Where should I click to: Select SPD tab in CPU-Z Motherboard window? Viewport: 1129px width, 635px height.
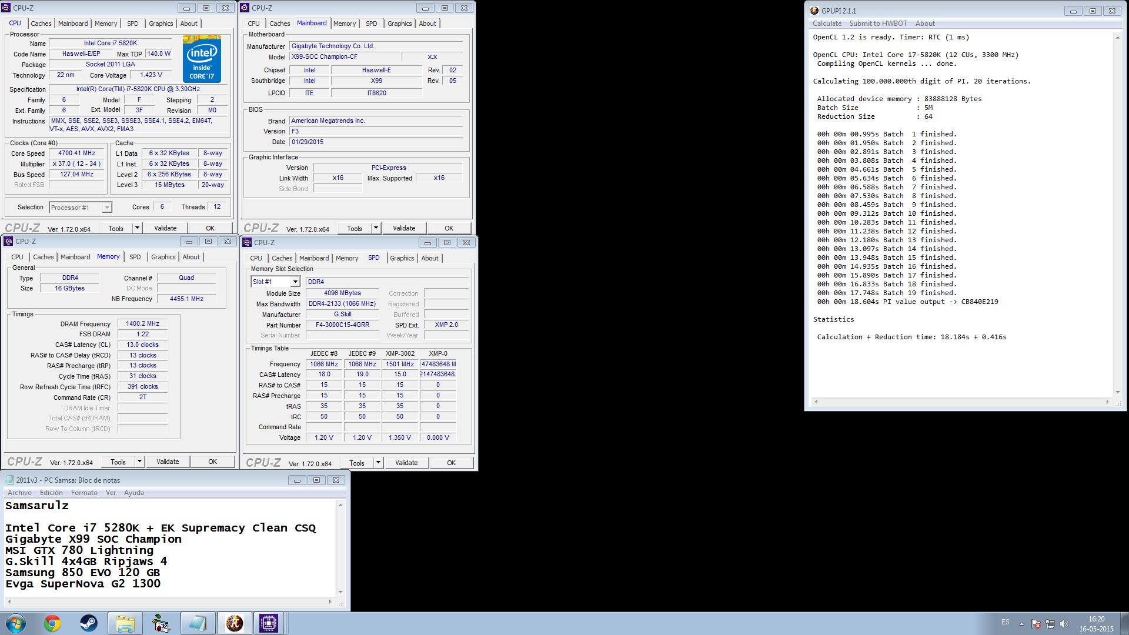[x=371, y=24]
